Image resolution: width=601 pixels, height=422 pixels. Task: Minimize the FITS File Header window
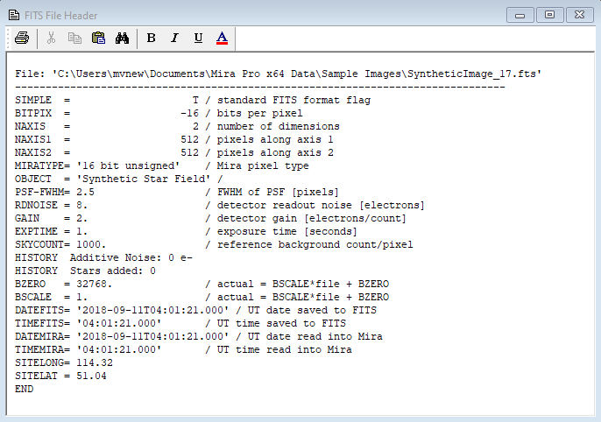pyautogui.click(x=520, y=14)
